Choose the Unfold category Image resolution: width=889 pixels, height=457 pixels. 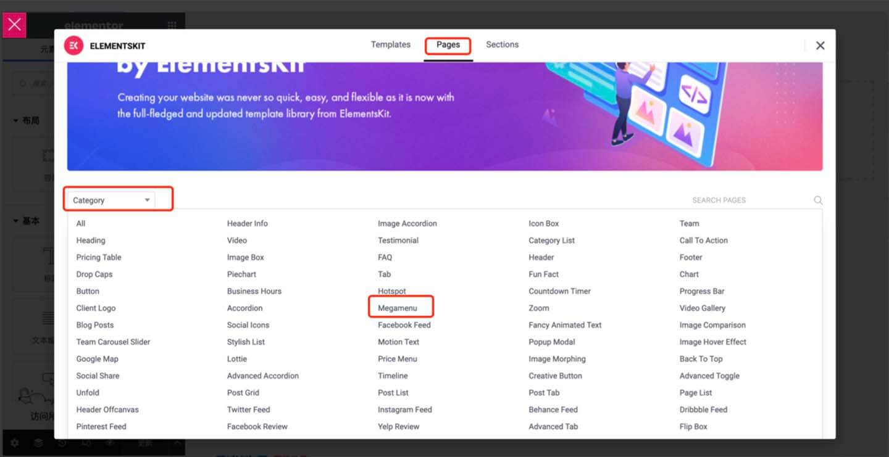pyautogui.click(x=88, y=392)
